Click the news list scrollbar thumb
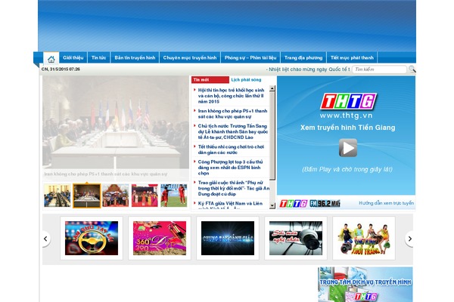This screenshot has width=454, height=302. coord(272,136)
